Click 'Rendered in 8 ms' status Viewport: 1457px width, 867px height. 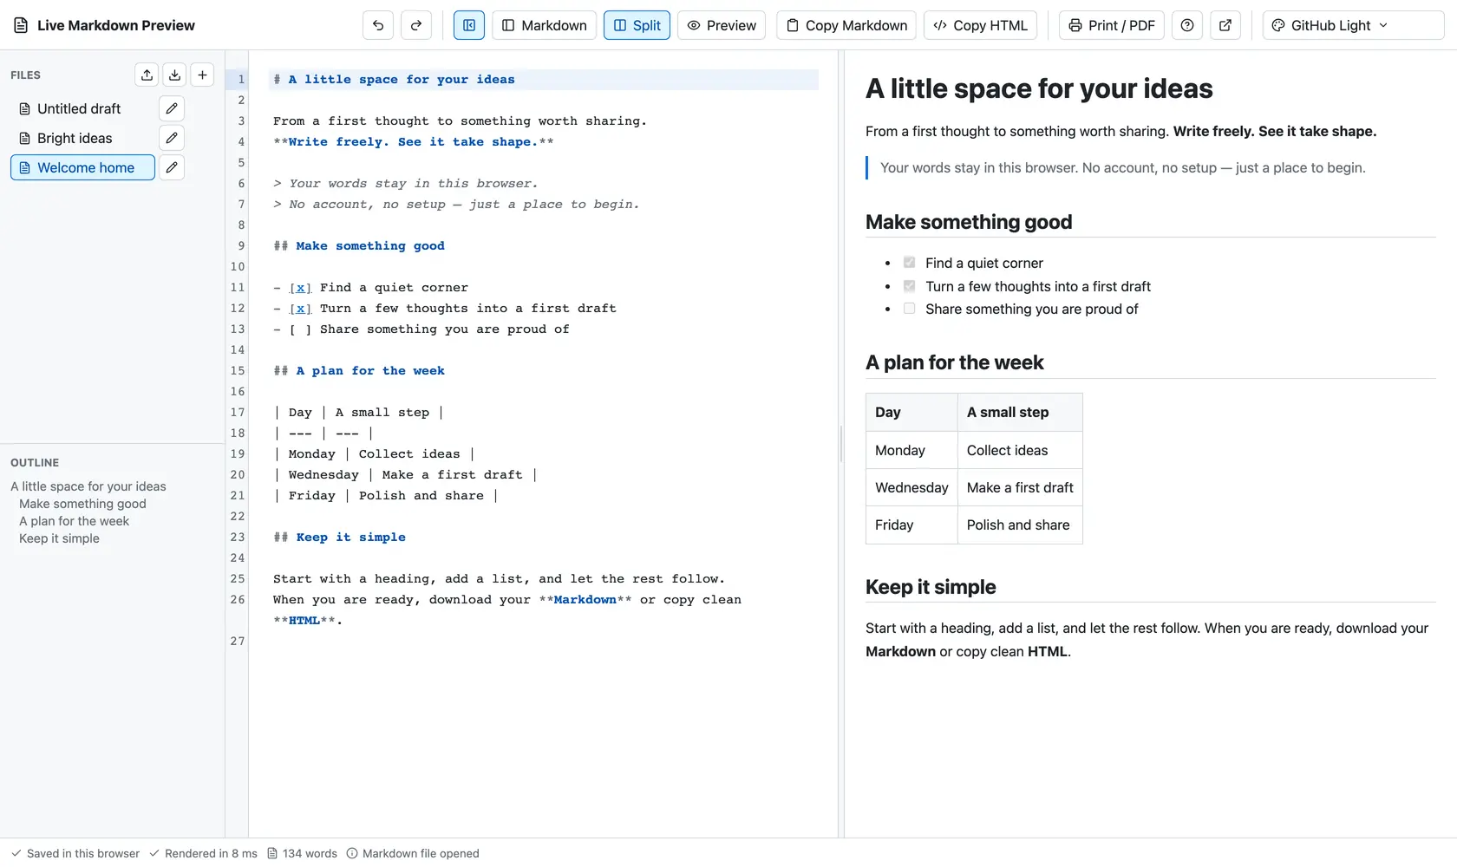[204, 853]
